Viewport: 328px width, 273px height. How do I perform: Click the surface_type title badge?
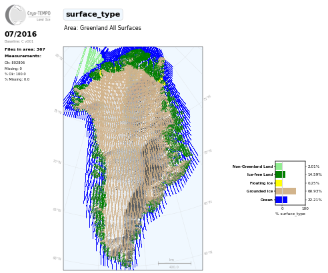(x=93, y=15)
